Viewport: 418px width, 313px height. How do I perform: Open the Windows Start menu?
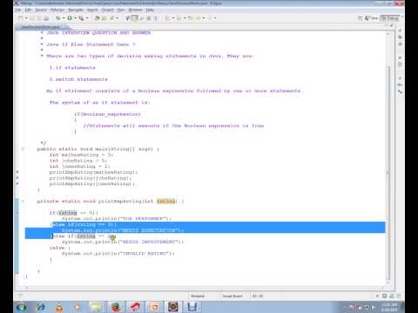coord(21,307)
